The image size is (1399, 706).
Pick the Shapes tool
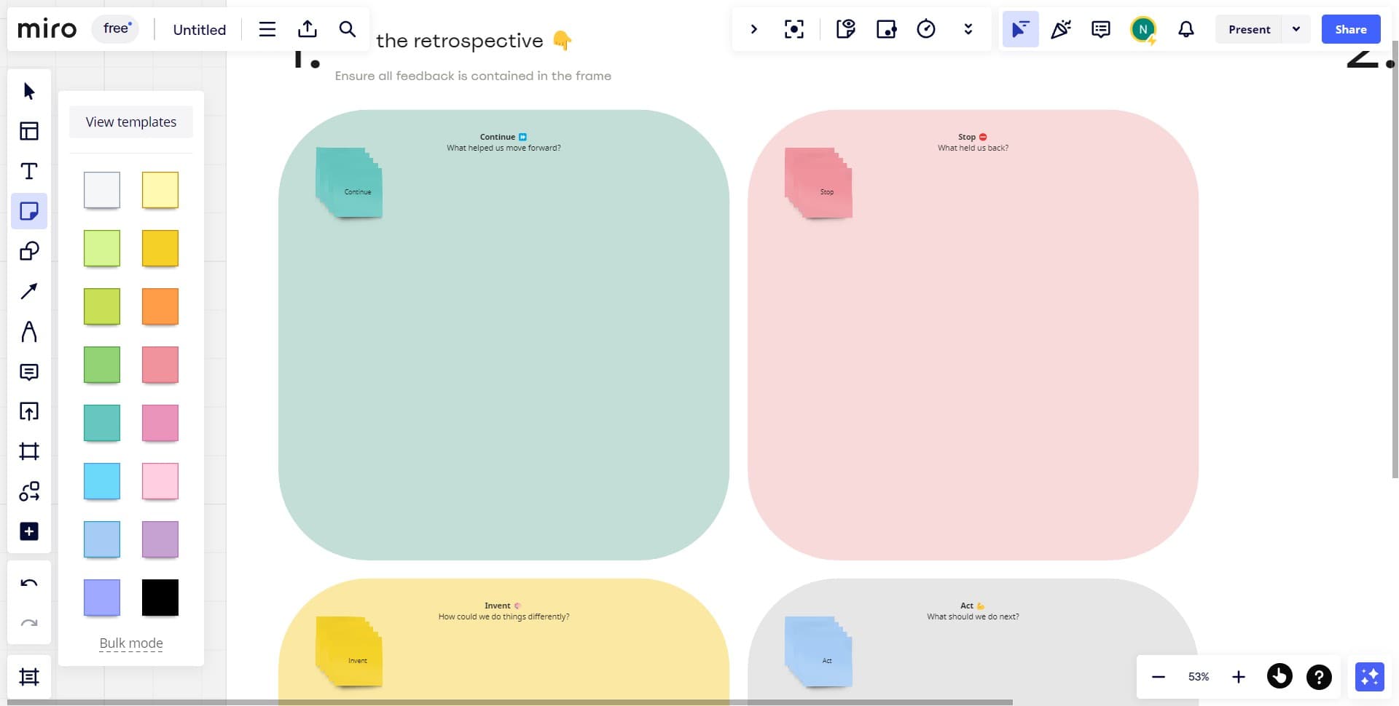tap(29, 251)
